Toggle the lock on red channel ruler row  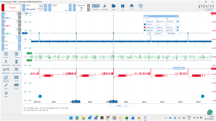coord(178,27)
